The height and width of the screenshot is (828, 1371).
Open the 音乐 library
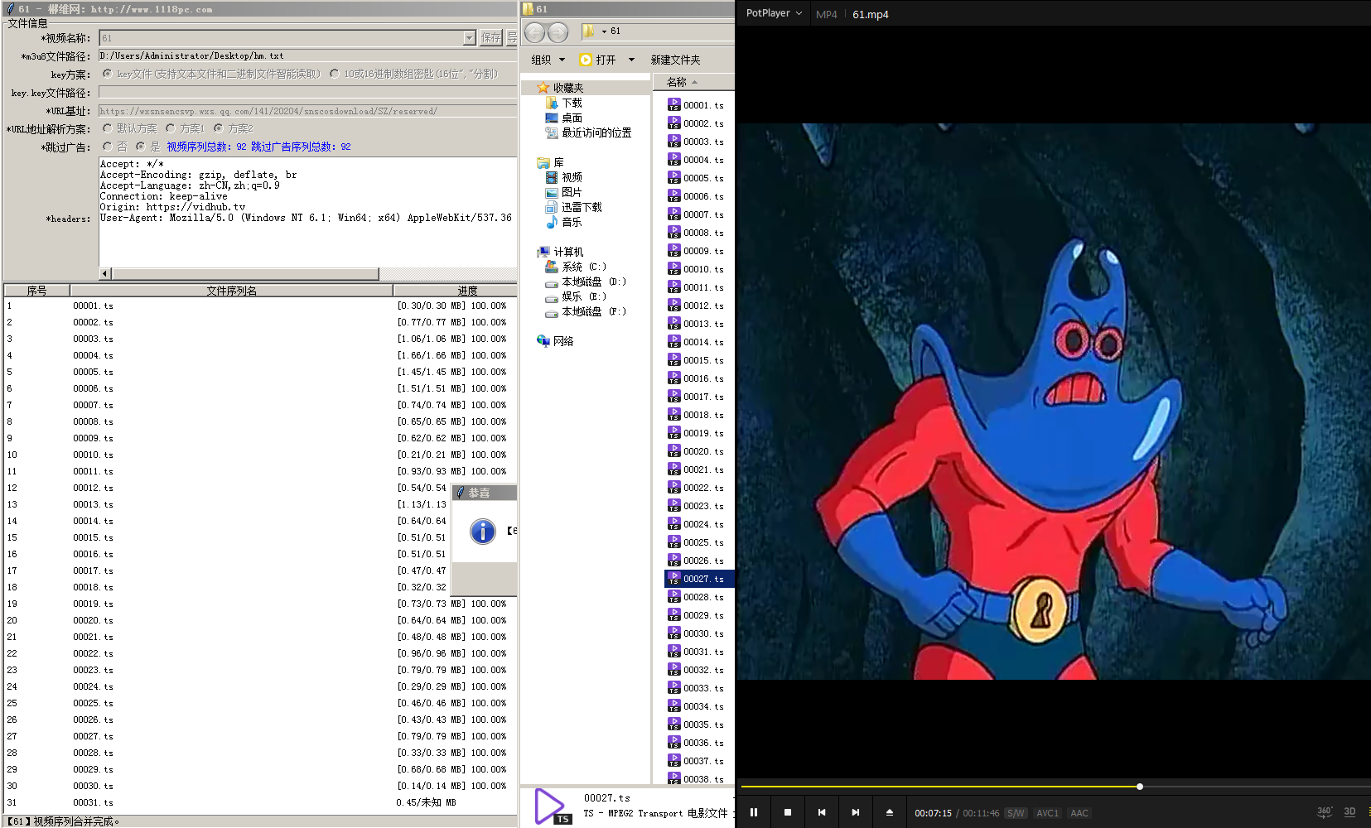point(564,222)
